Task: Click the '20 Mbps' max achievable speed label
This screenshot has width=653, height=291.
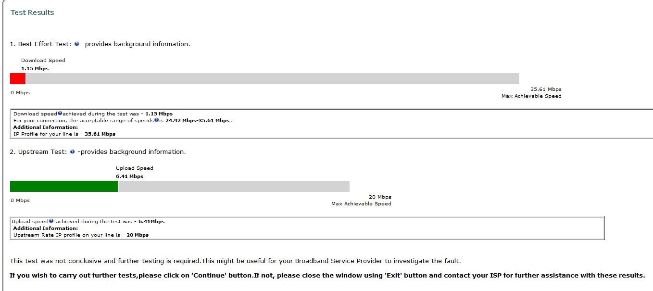Action: click(x=380, y=197)
